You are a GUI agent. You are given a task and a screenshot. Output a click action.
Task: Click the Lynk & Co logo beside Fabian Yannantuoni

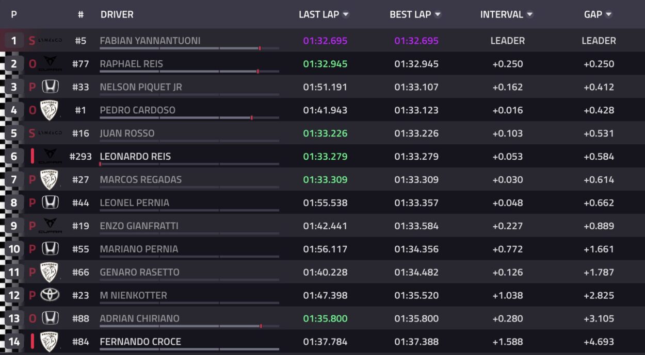coord(50,41)
